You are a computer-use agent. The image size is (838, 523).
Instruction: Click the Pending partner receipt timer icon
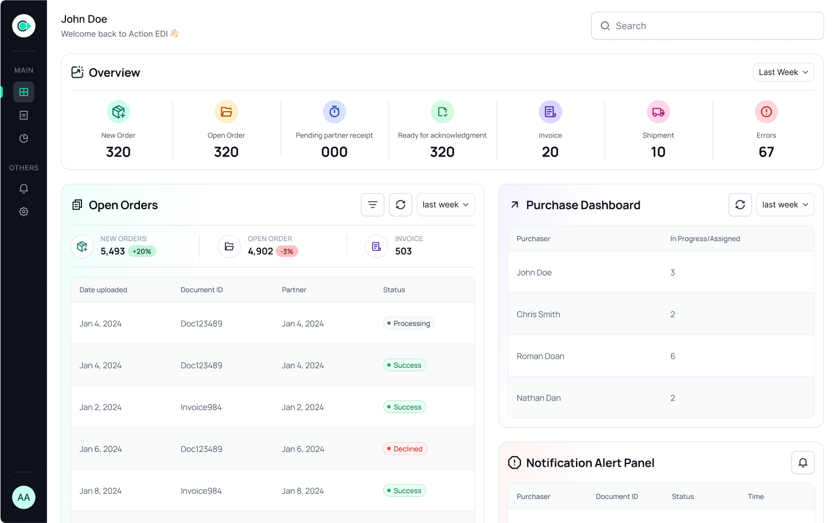[x=334, y=112]
